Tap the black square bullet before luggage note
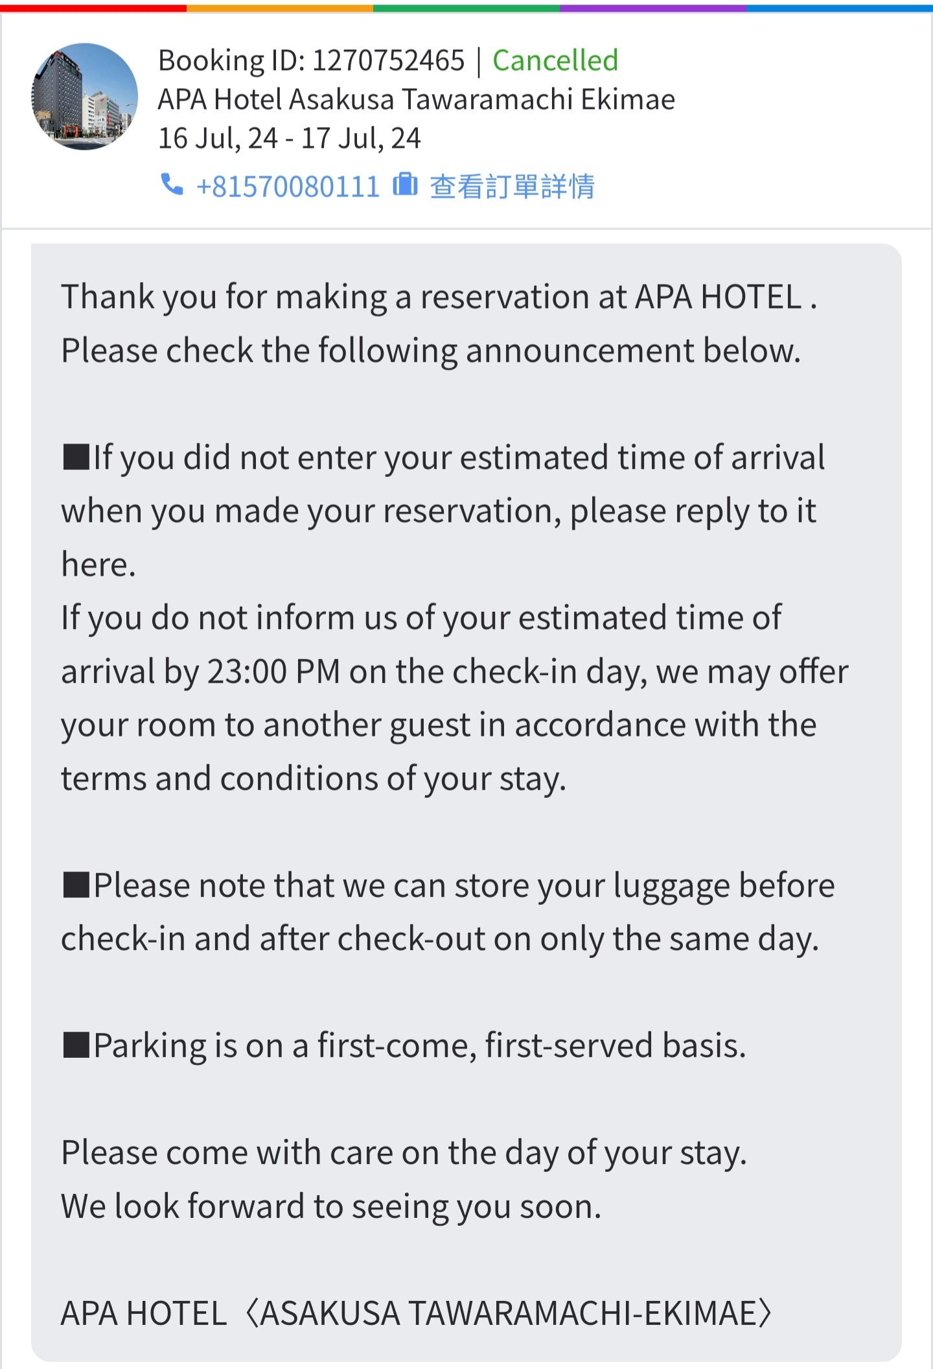Viewport: 933px width, 1369px height. point(76,885)
